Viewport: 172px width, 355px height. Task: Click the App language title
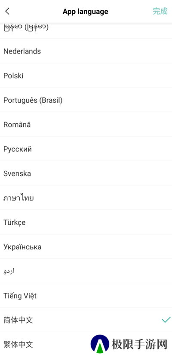[x=85, y=12]
